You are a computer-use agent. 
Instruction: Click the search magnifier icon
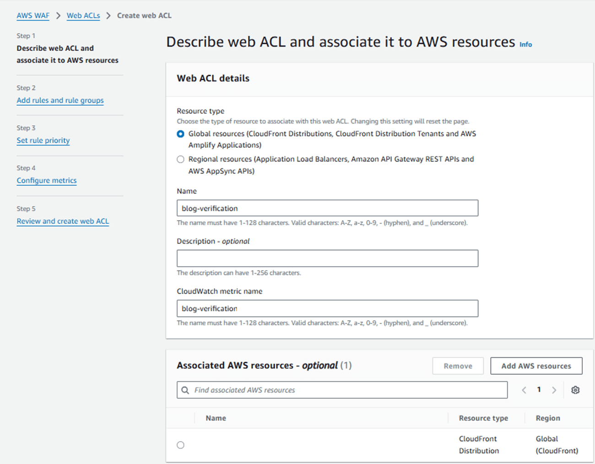(185, 390)
